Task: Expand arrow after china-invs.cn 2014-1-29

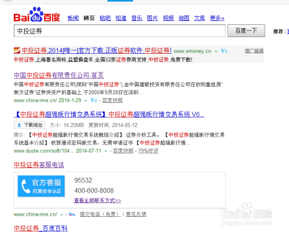Action: coord(86,101)
